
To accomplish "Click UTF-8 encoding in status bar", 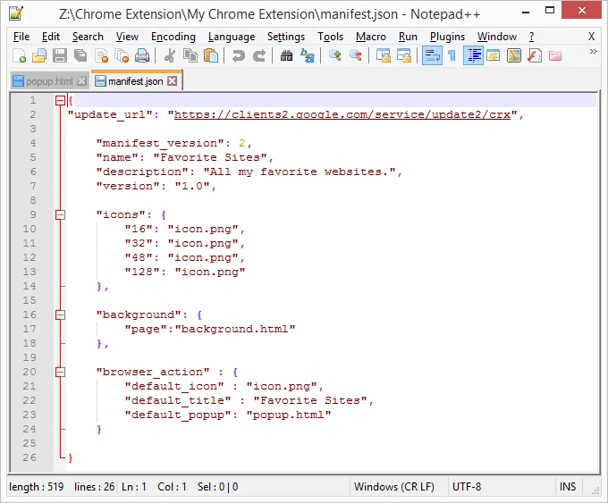I will (x=467, y=487).
